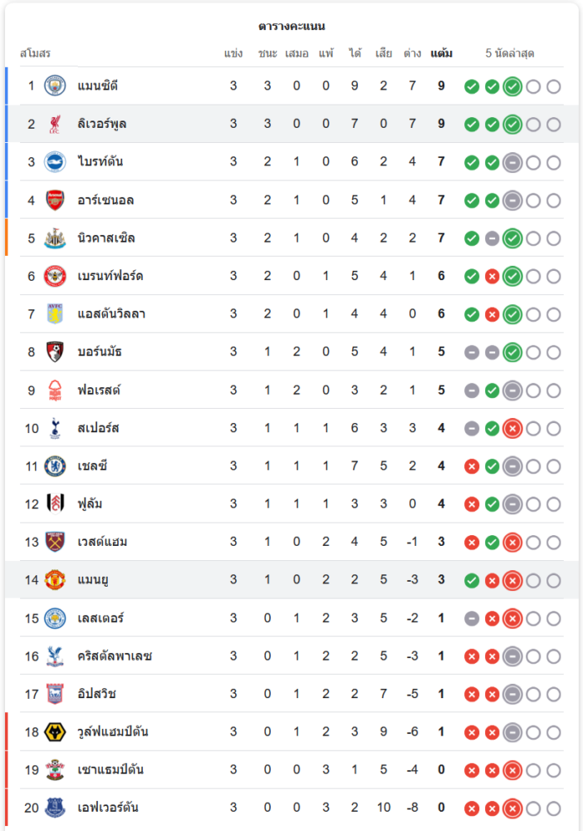The width and height of the screenshot is (583, 831).
Task: Click the Everton club crest icon
Action: point(55,808)
